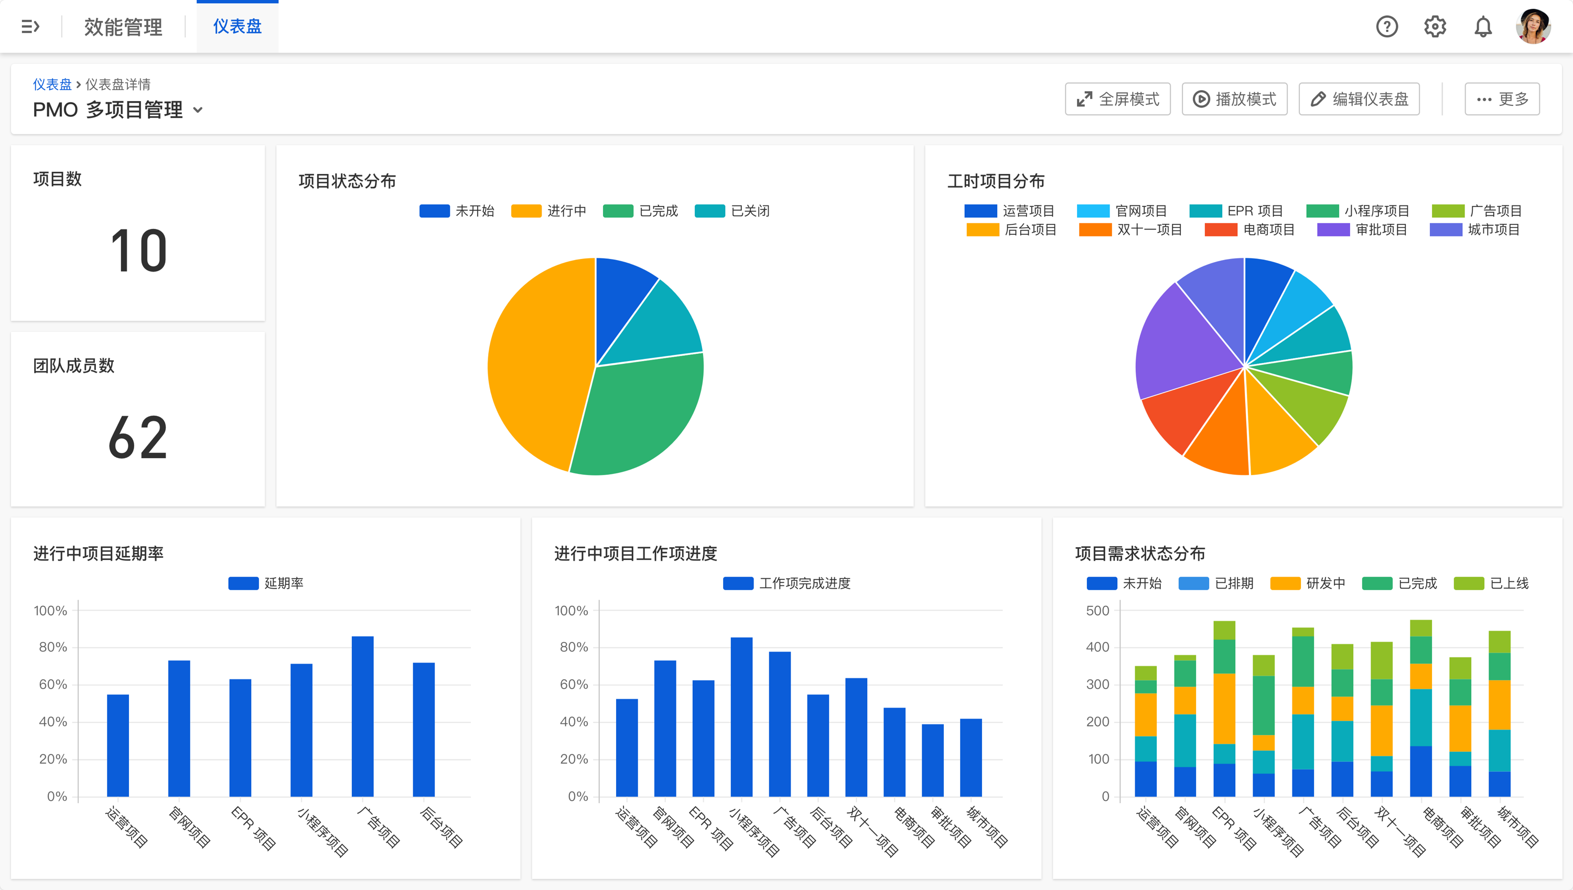Image resolution: width=1573 pixels, height=890 pixels.
Task: Expand the PMO 多项目管理 dropdown chevron
Action: [x=198, y=110]
